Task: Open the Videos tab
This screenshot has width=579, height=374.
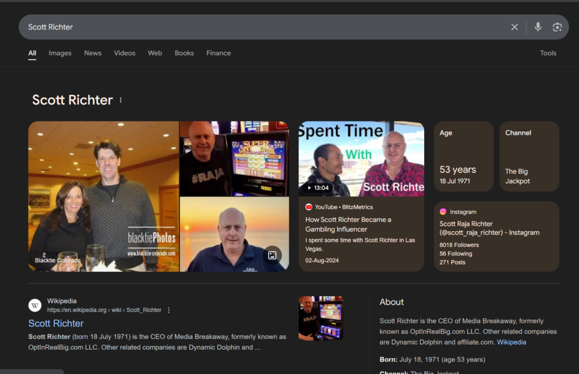Action: click(x=124, y=53)
